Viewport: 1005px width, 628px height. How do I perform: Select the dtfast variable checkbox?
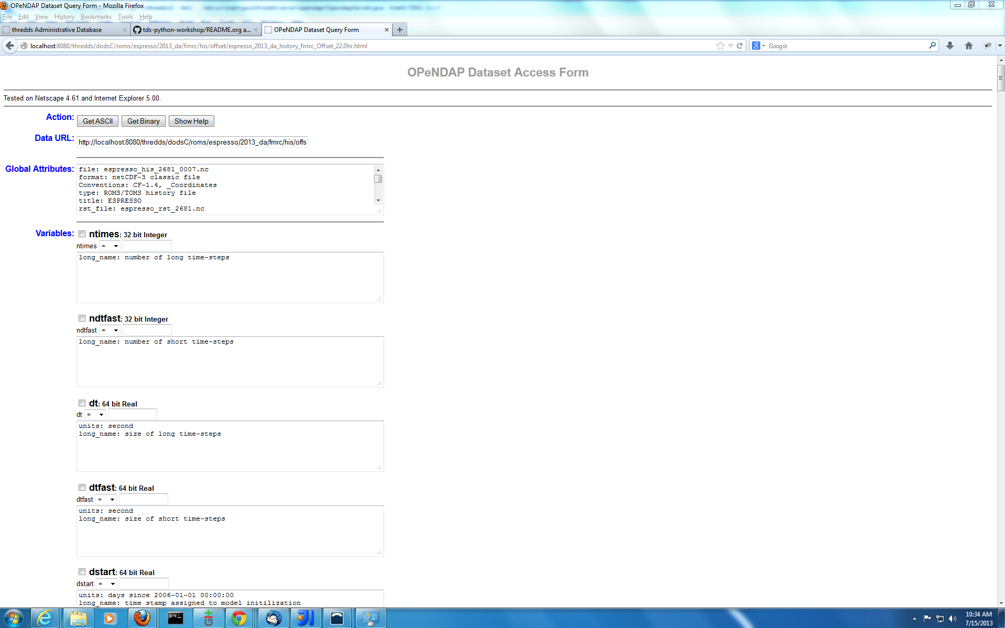pos(82,488)
